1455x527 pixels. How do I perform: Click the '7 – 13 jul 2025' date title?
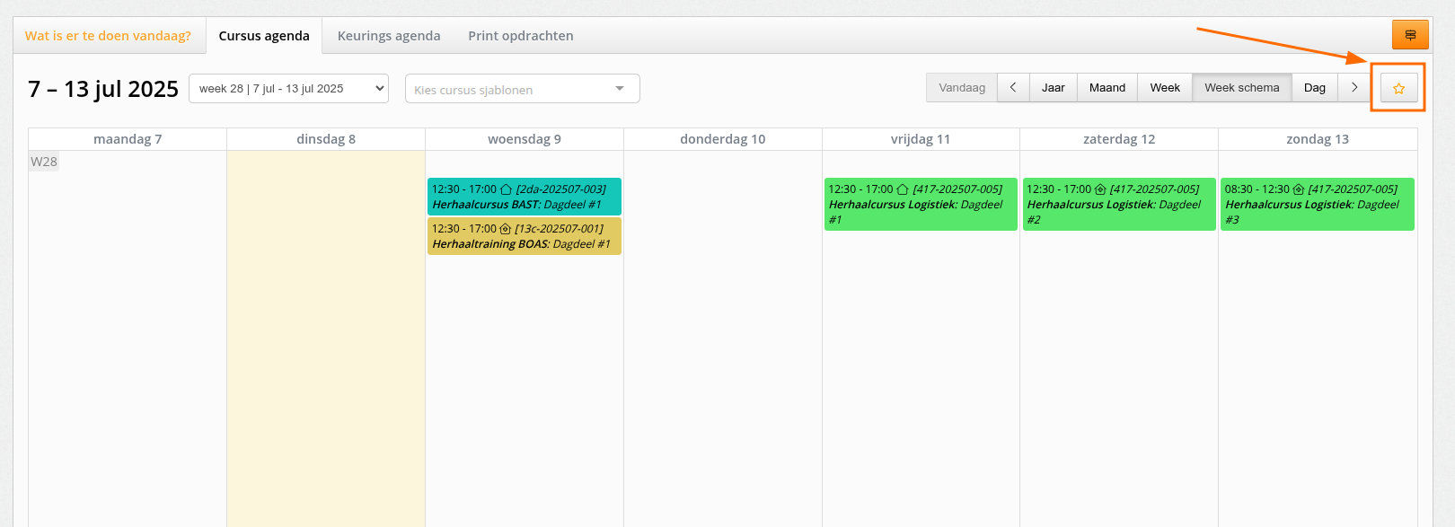(103, 89)
